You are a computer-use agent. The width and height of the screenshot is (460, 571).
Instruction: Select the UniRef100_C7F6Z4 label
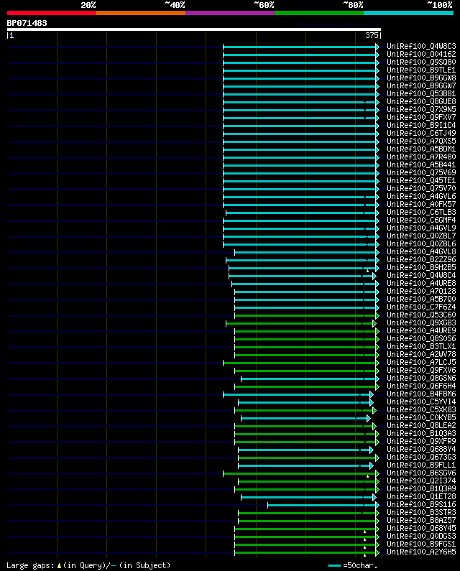pos(421,307)
